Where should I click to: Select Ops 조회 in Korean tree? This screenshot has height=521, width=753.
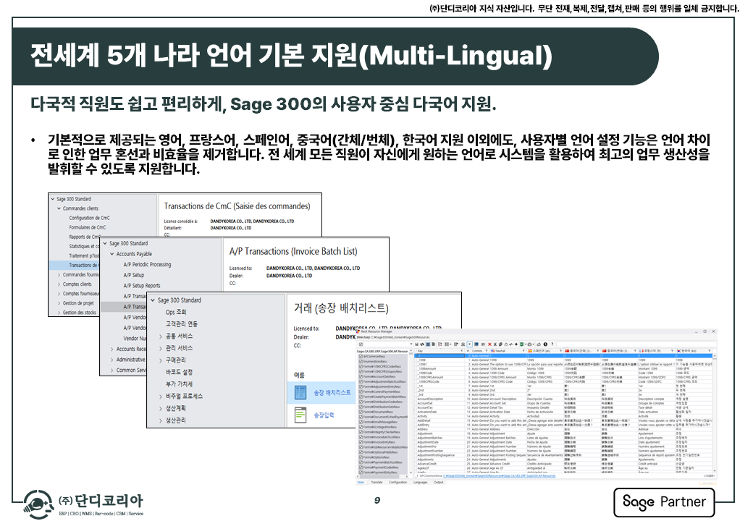[176, 313]
